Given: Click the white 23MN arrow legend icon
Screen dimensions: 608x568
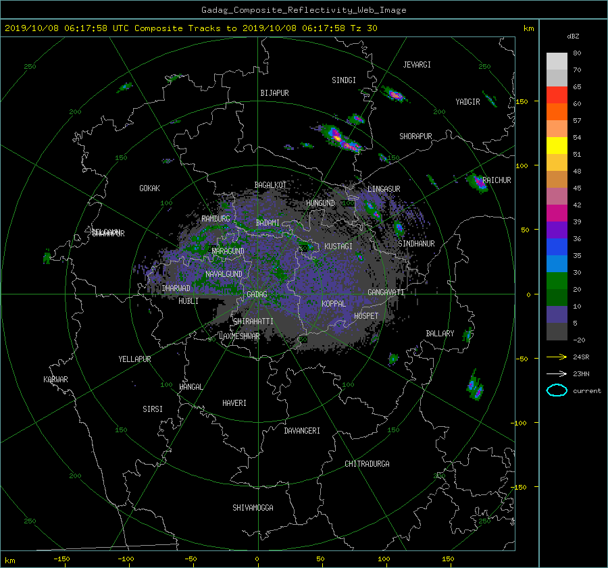Looking at the screenshot, I should coord(557,373).
